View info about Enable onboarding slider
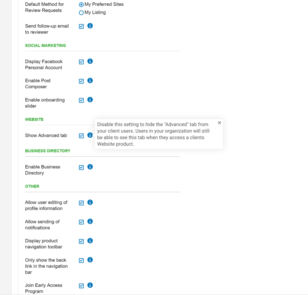This screenshot has width=308, height=295. (x=90, y=100)
